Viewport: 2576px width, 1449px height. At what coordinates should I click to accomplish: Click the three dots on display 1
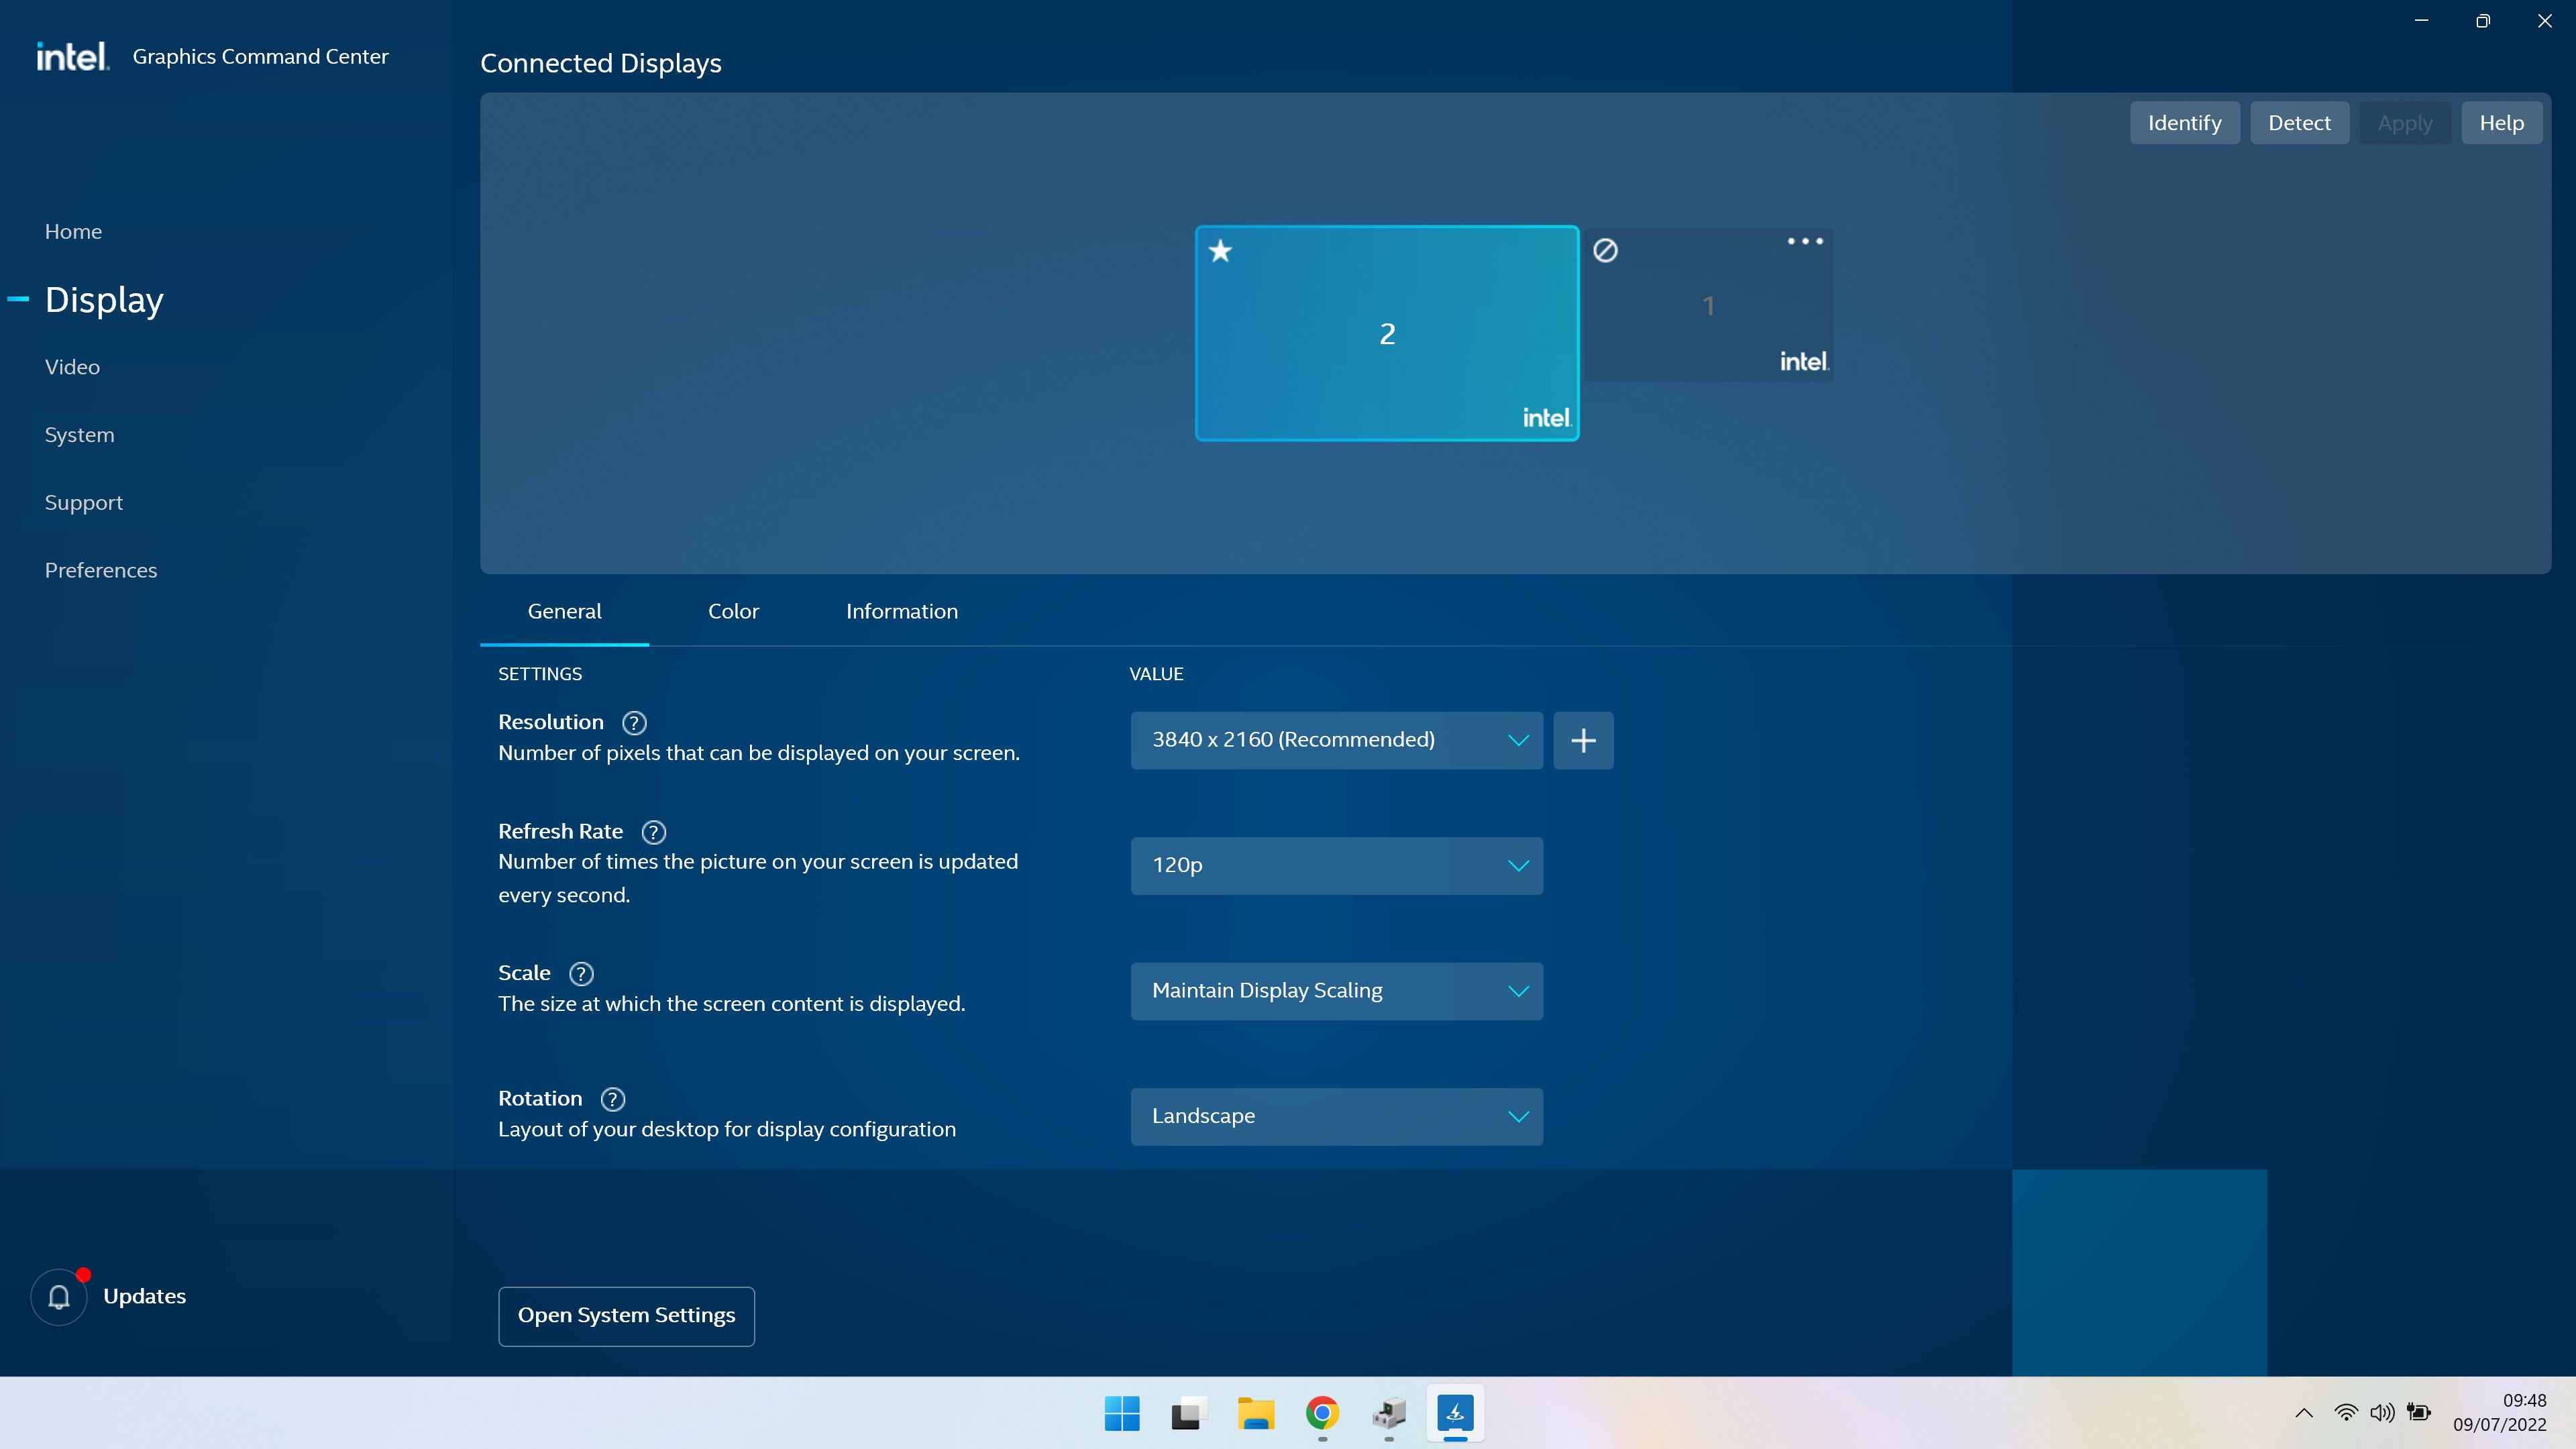[1805, 241]
